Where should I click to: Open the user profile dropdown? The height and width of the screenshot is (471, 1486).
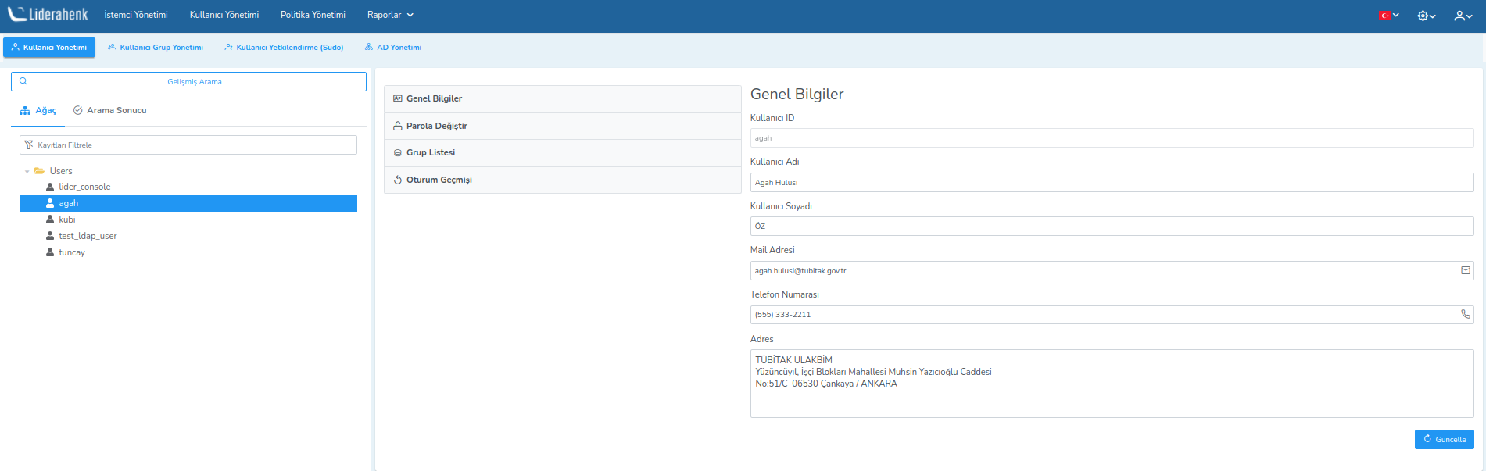1463,16
